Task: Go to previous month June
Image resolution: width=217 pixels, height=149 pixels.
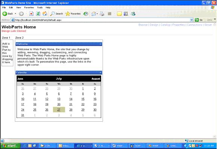Action: (x=20, y=79)
